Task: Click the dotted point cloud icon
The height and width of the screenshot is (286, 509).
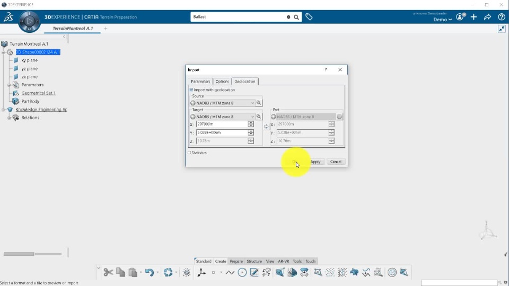Action: pyautogui.click(x=330, y=272)
